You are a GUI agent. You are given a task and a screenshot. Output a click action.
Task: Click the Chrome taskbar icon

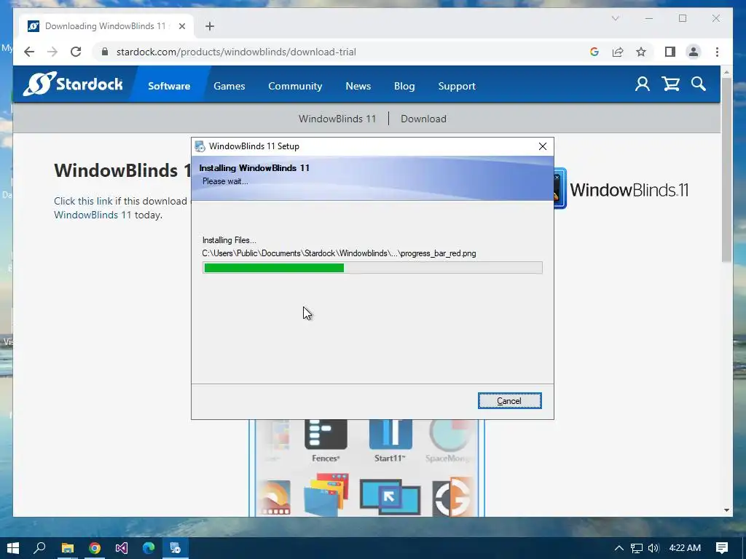pyautogui.click(x=95, y=548)
